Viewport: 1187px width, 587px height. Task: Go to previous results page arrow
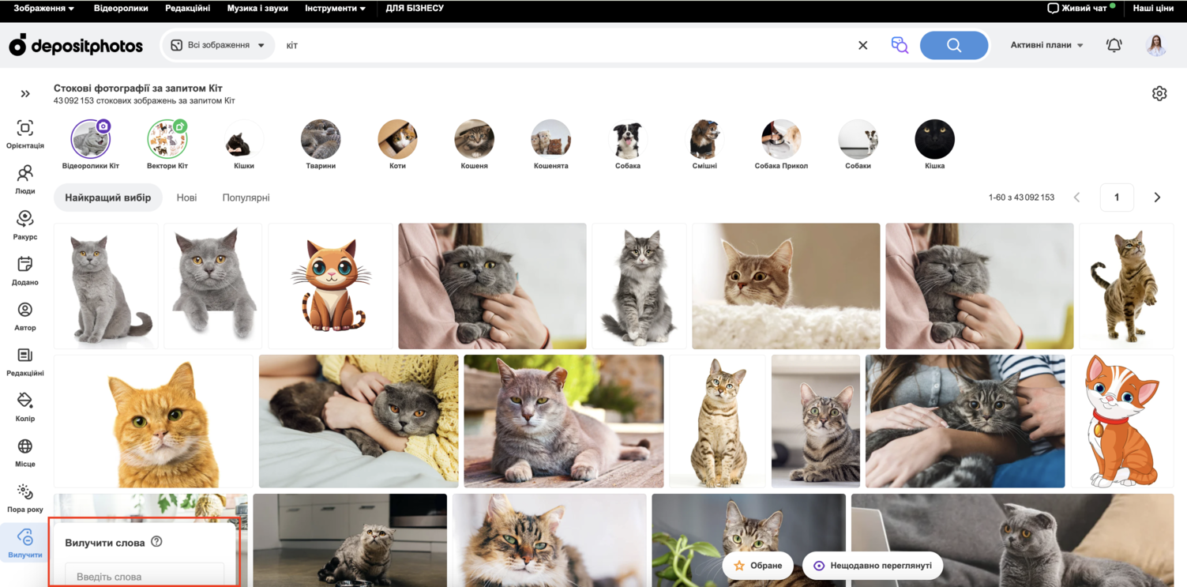point(1076,198)
